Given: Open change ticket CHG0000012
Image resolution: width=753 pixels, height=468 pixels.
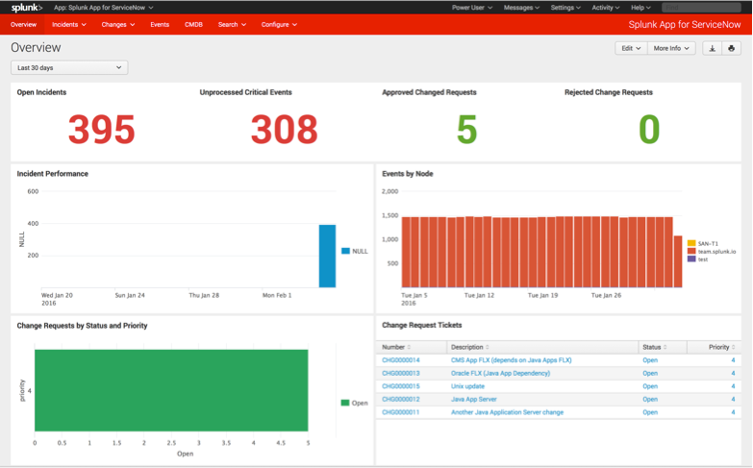Looking at the screenshot, I should click(x=400, y=399).
